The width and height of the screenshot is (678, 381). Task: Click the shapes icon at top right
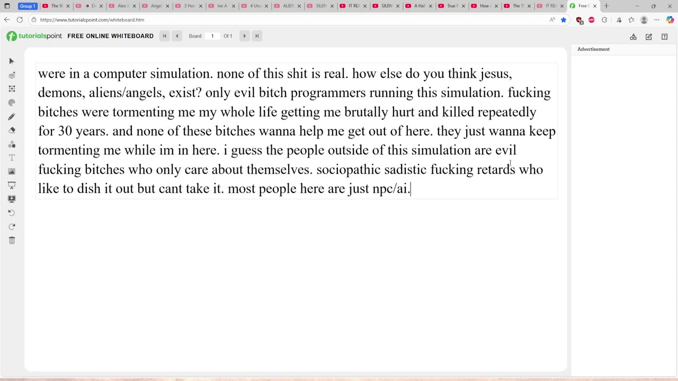[x=633, y=37]
